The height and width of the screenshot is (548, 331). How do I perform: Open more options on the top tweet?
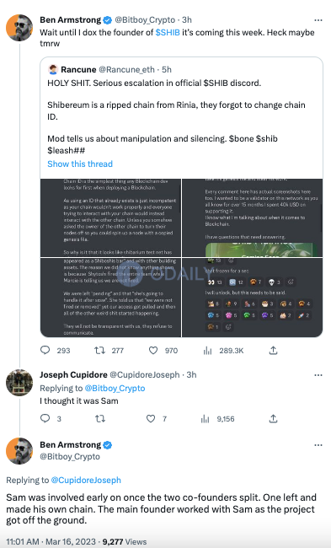(318, 20)
